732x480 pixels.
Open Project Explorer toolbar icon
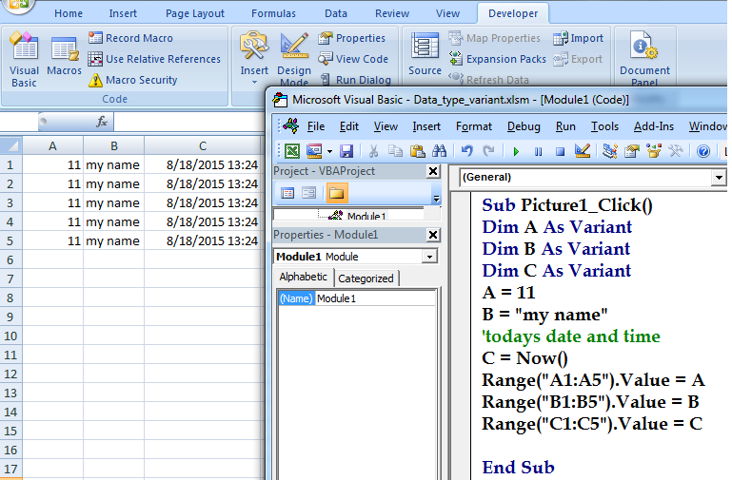coord(610,151)
